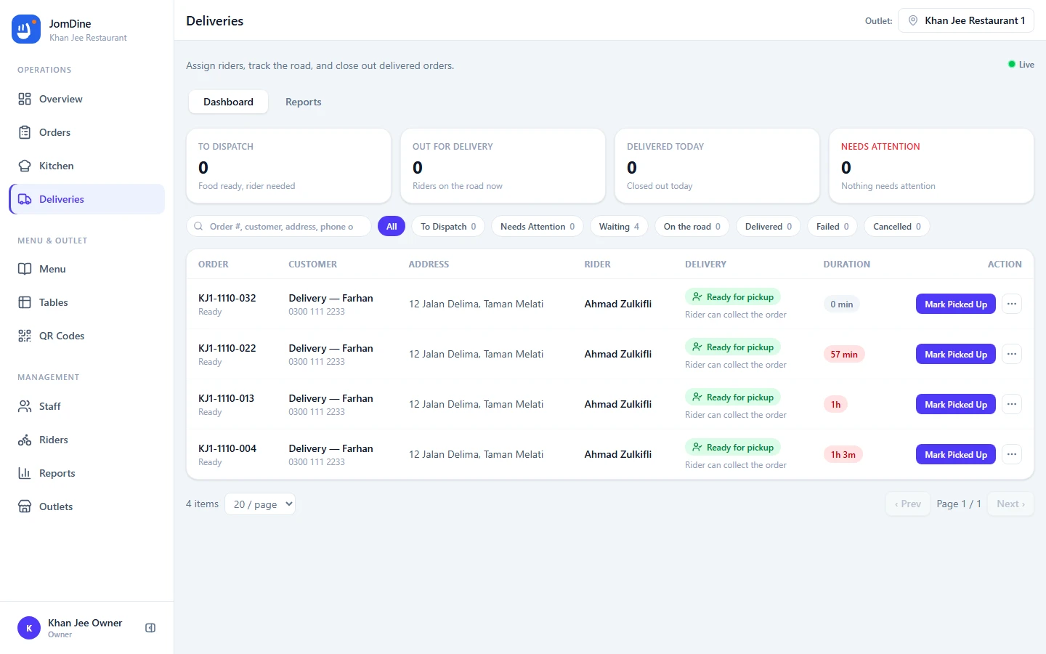Switch to the Dashboard tab
Screen dimensions: 1046x654
228,102
